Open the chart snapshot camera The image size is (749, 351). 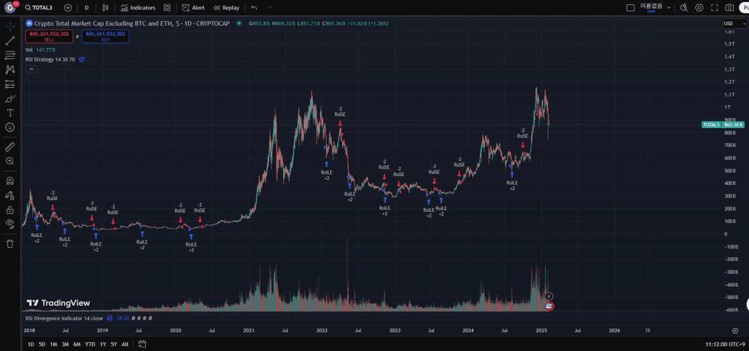(729, 8)
